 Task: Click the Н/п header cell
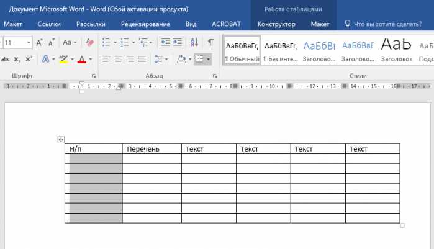(94, 148)
